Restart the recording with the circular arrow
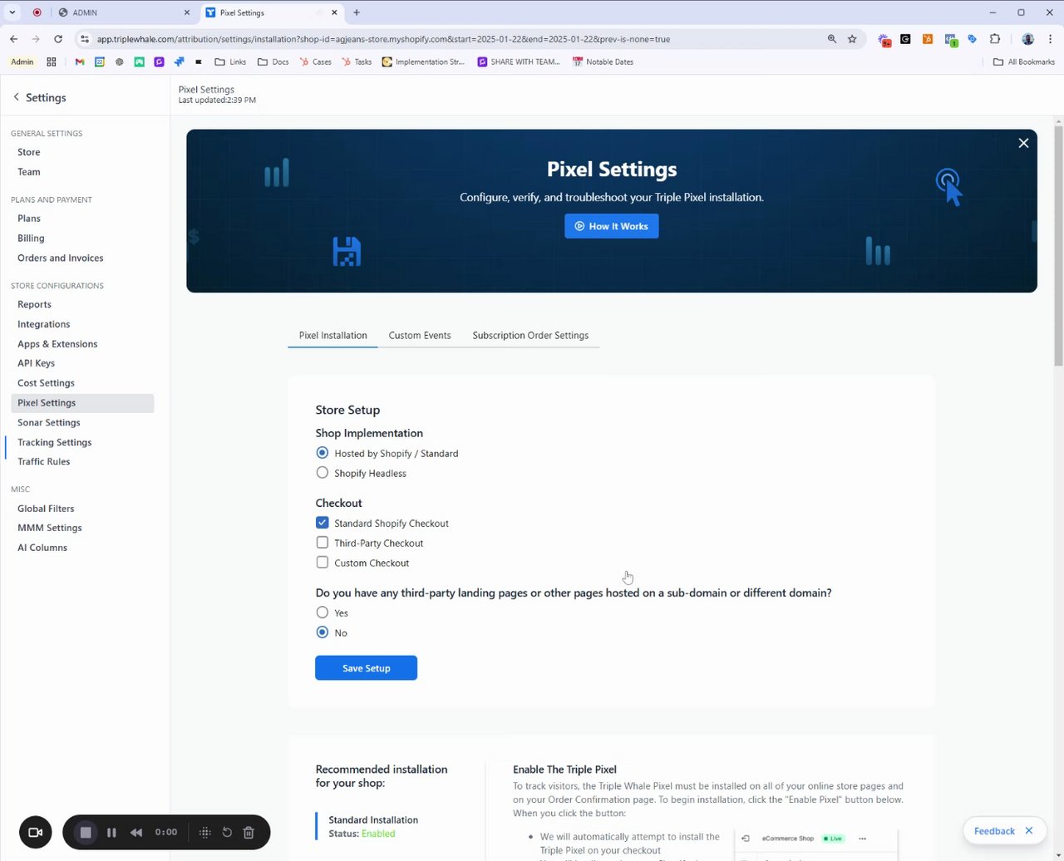This screenshot has width=1064, height=861. (227, 832)
